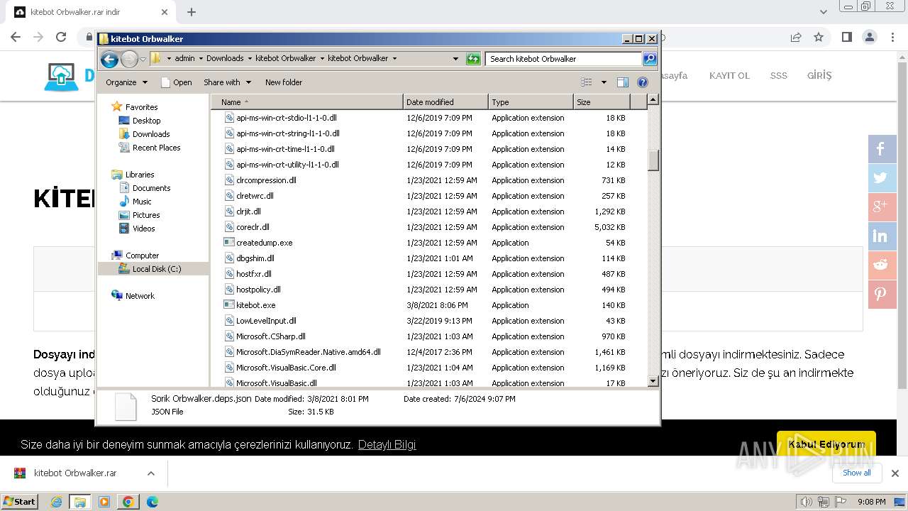
Task: Open address bar history dropdown arrow
Action: (x=455, y=59)
